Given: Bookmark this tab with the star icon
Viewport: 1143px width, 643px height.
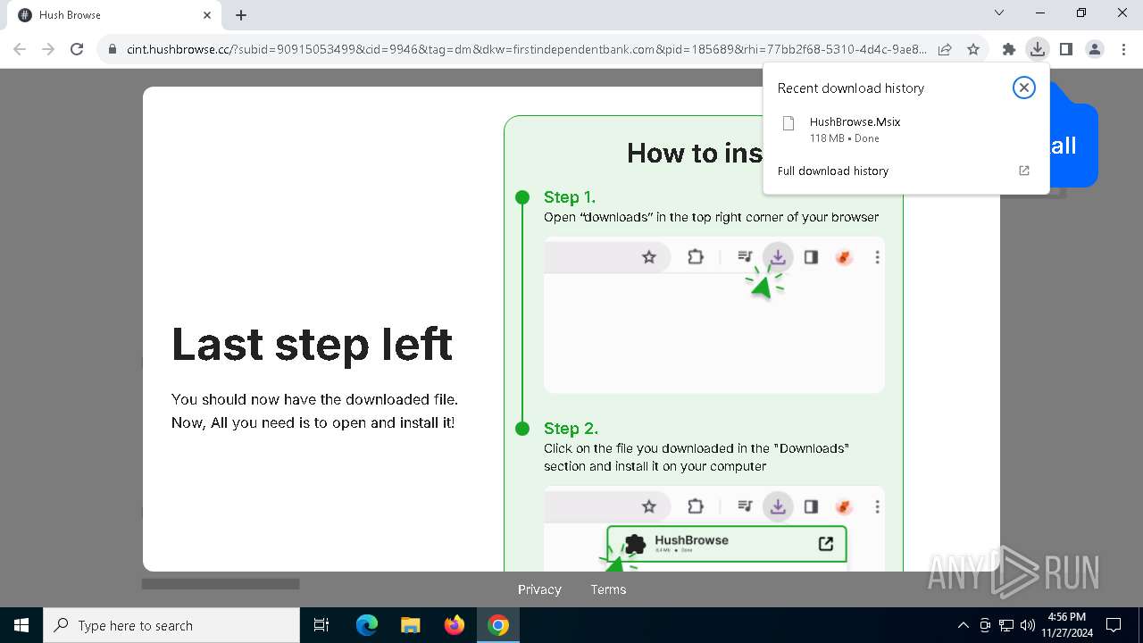Looking at the screenshot, I should pos(973,49).
